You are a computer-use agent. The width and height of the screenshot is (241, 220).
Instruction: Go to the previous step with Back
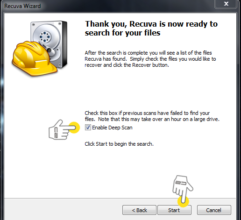139,210
